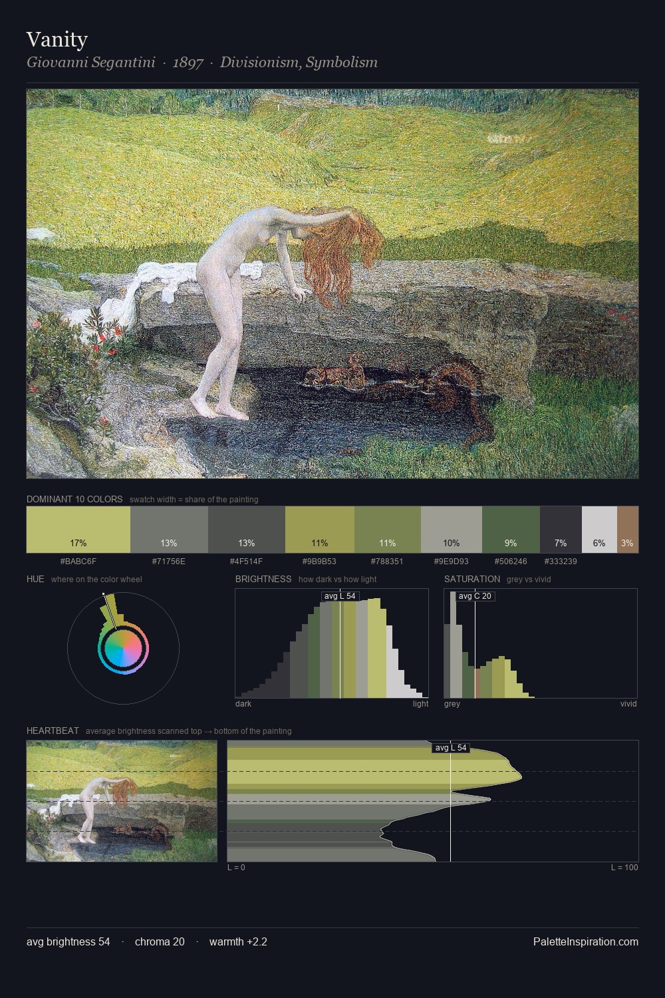Click the 'avg L 54' brightness label

pyautogui.click(x=340, y=596)
